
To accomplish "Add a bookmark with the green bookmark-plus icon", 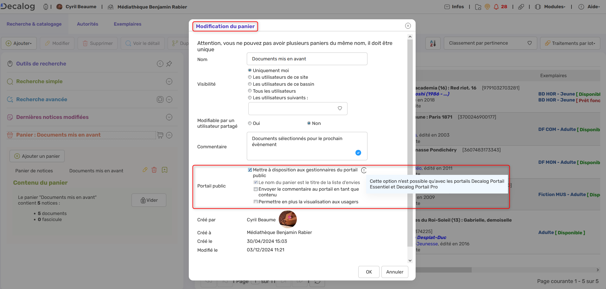I will (164, 170).
